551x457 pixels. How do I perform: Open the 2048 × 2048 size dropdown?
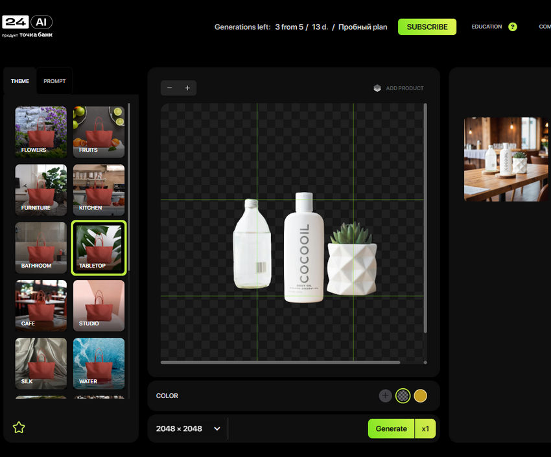[x=188, y=428]
